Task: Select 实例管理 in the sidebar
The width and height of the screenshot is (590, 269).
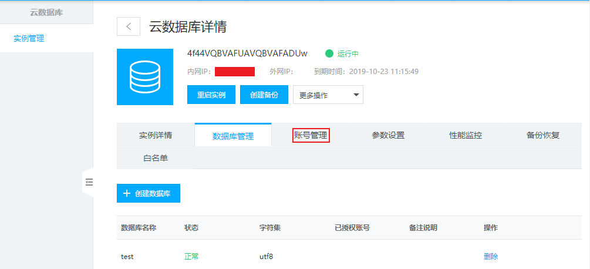Action: pyautogui.click(x=29, y=39)
